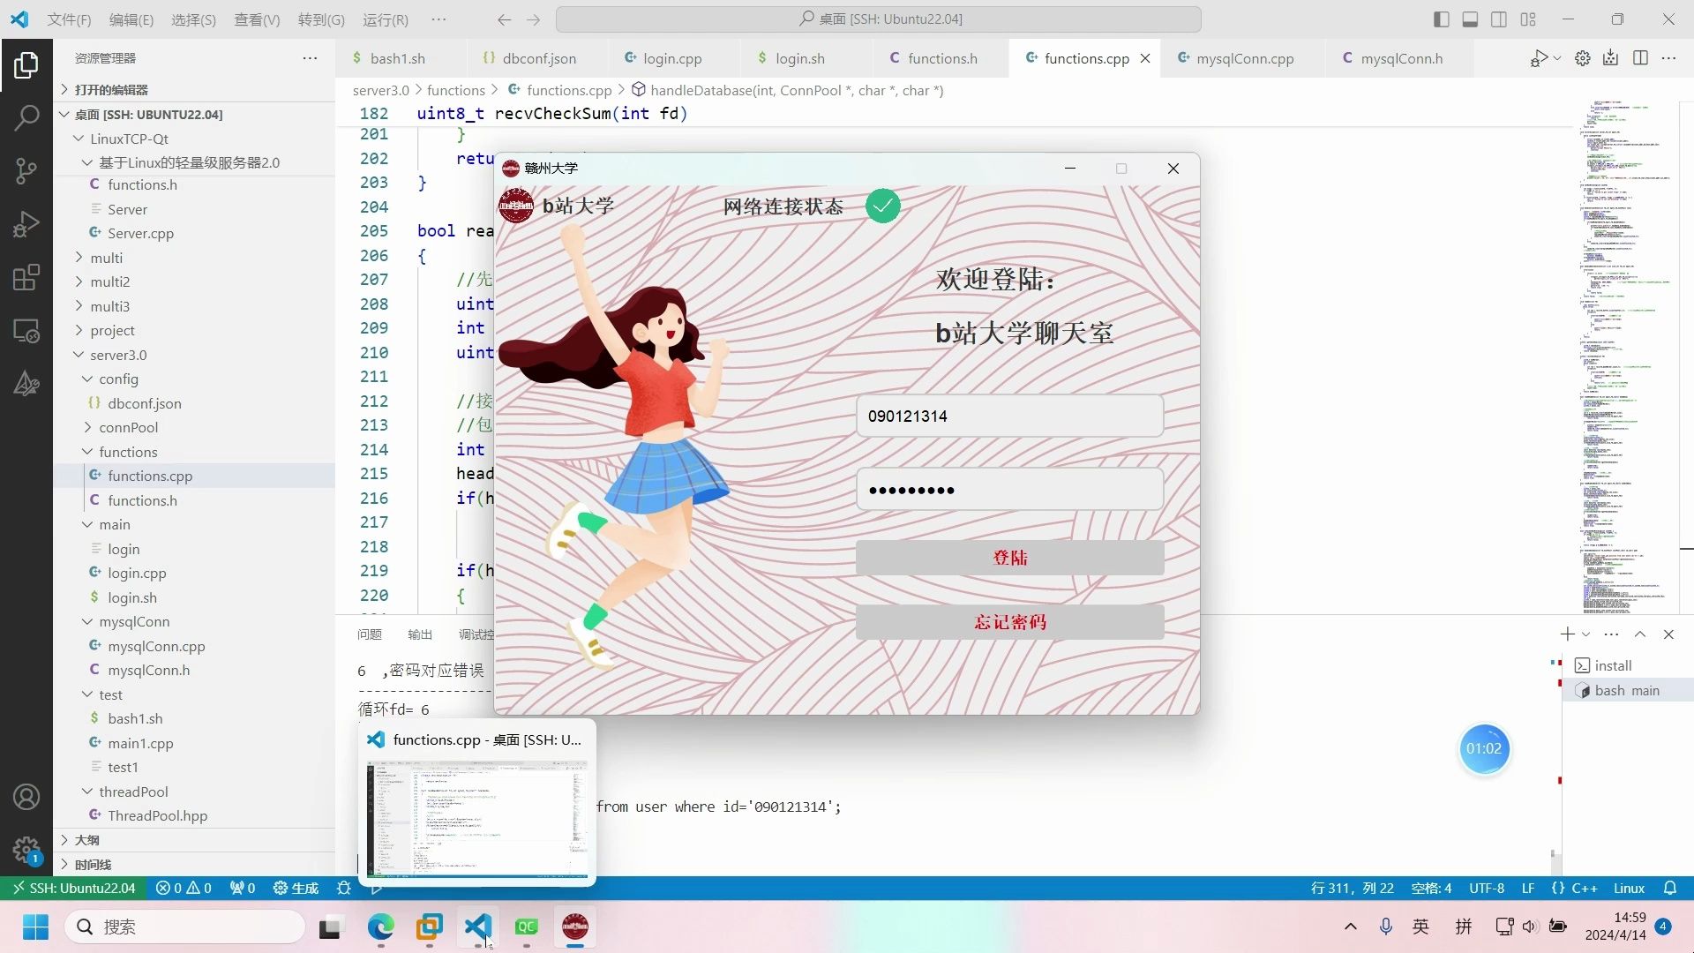The height and width of the screenshot is (953, 1694).
Task: Toggle the secondary side bar layout icon
Action: (1499, 19)
